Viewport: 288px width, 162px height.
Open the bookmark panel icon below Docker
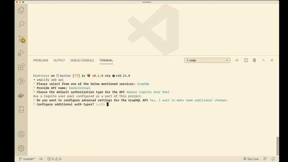tap(21, 109)
